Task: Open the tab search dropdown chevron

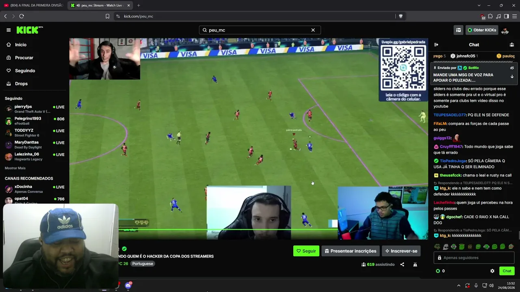Action: (479, 5)
